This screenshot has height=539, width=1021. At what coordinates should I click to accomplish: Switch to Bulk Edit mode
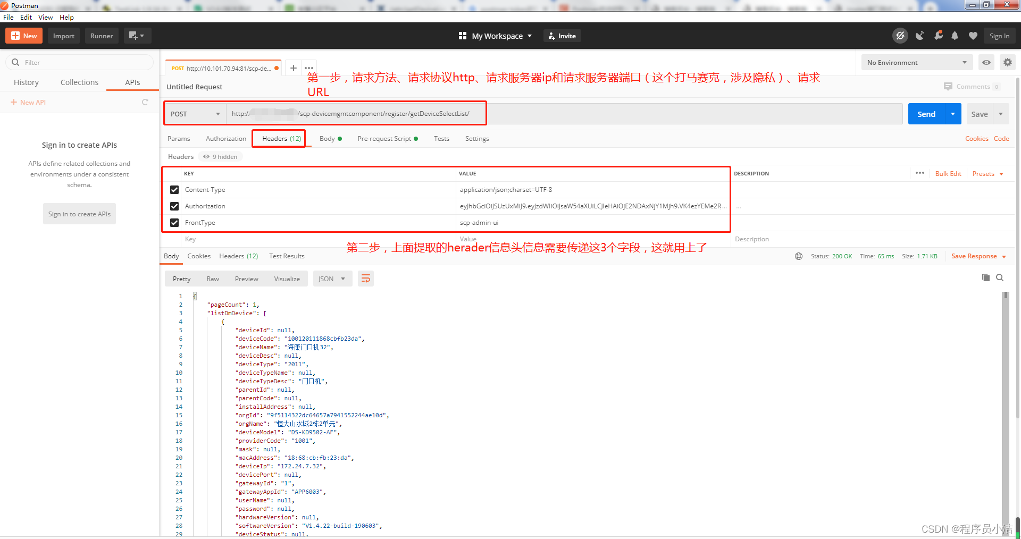coord(948,174)
